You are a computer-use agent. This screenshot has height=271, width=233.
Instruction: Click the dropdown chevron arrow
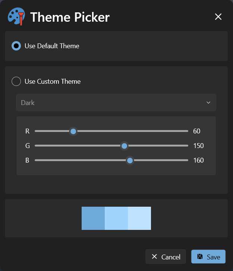208,102
